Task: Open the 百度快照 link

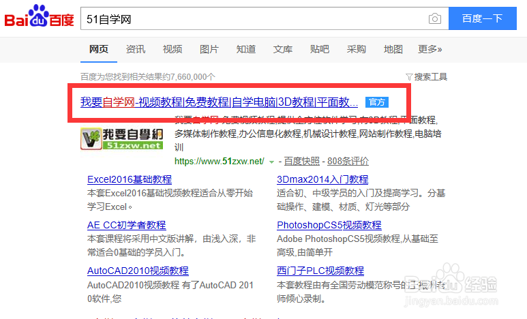Action: tap(302, 162)
